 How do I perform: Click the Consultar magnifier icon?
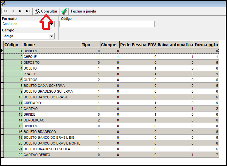(x=37, y=11)
